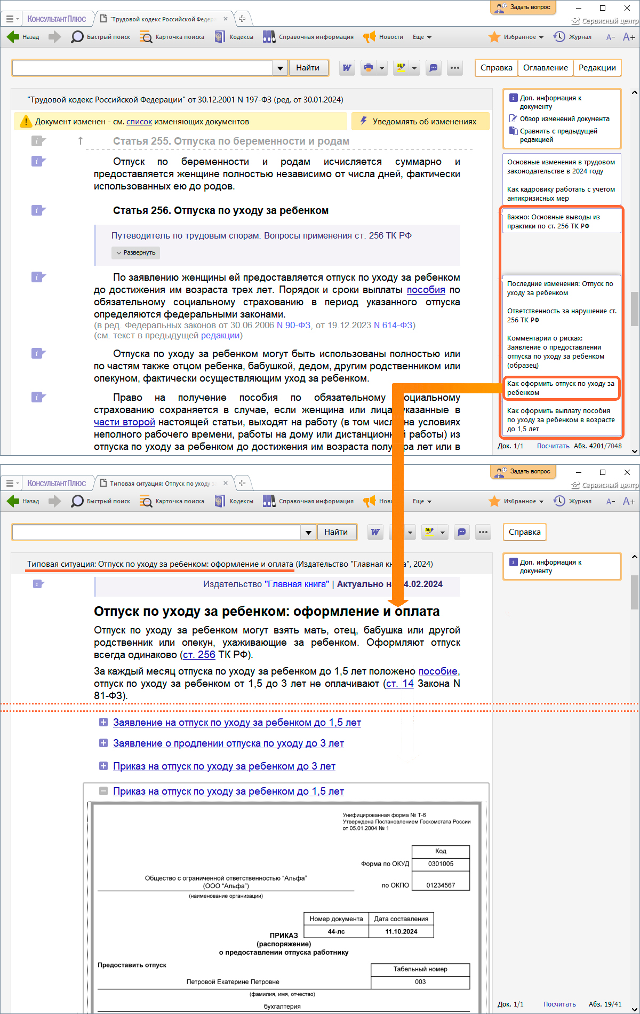640x1014 pixels.
Task: Open new tab plus in top window
Action: [x=242, y=19]
